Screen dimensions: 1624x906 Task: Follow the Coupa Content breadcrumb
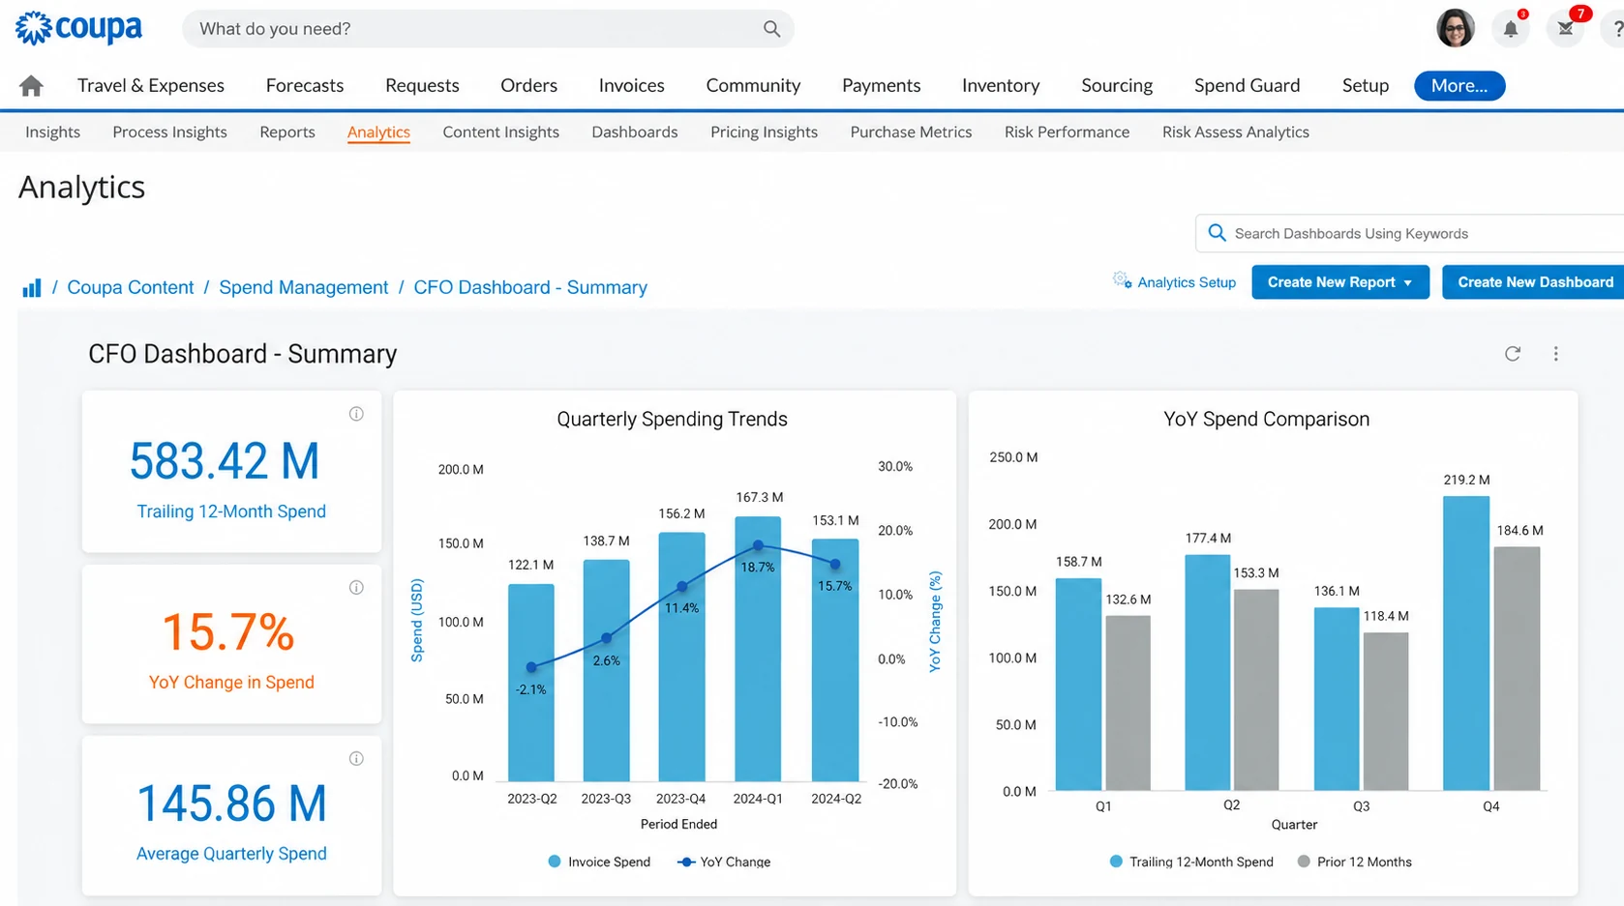[131, 288]
